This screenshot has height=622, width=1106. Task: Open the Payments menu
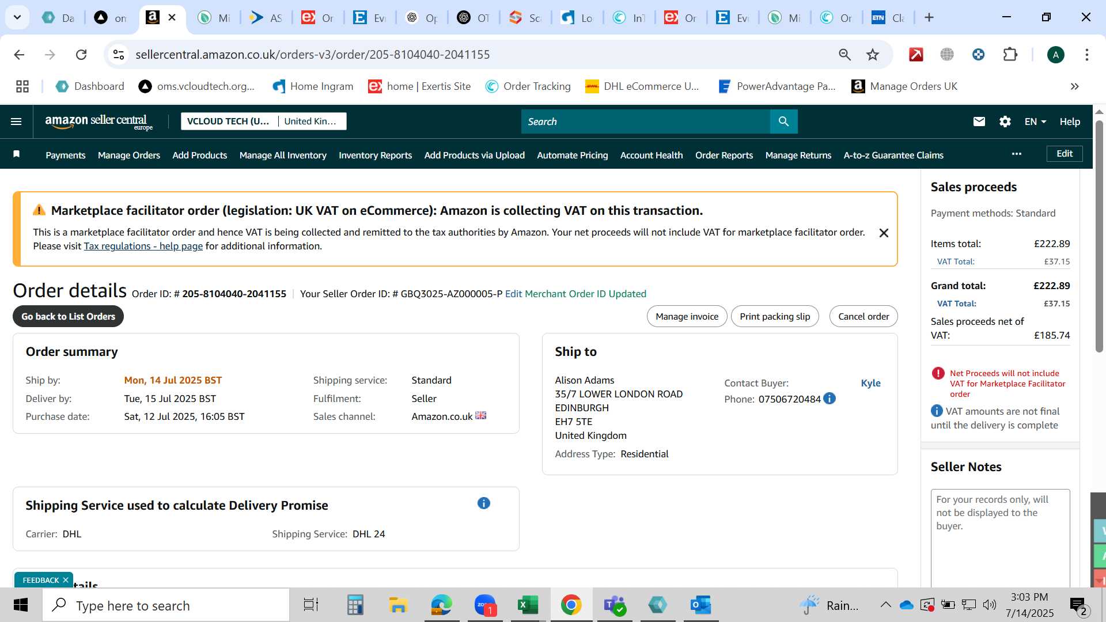point(66,155)
